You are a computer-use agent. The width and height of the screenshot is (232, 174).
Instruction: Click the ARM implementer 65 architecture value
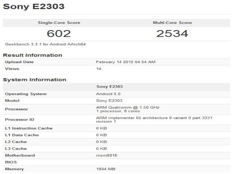coord(154,119)
